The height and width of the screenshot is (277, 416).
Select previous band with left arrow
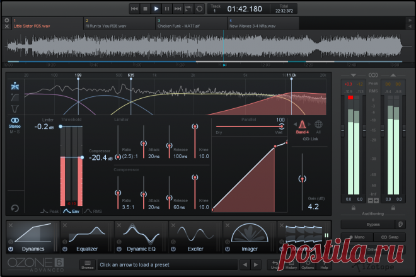tap(295, 124)
